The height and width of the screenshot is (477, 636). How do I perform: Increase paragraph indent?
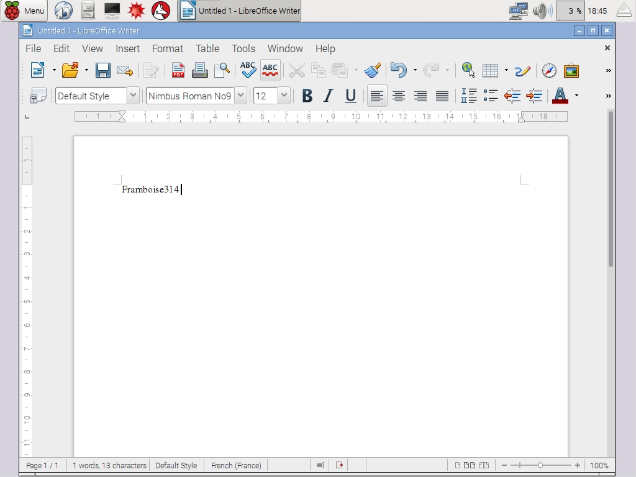(x=534, y=96)
